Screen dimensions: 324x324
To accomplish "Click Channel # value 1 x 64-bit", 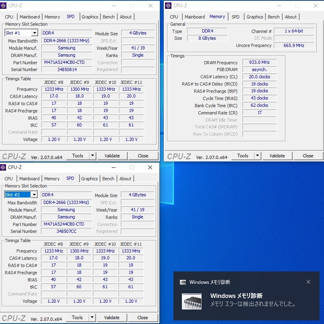I will click(293, 31).
